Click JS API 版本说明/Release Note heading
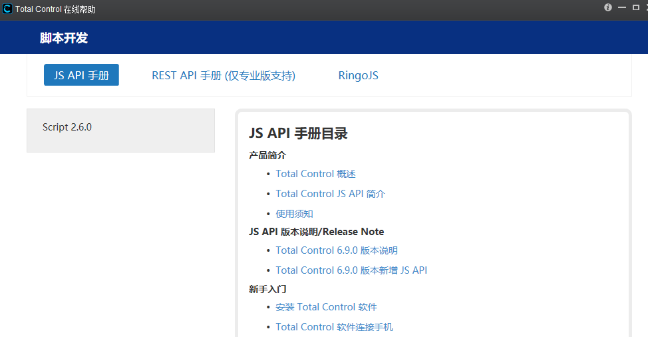Viewport: 648px width, 337px height. (317, 232)
